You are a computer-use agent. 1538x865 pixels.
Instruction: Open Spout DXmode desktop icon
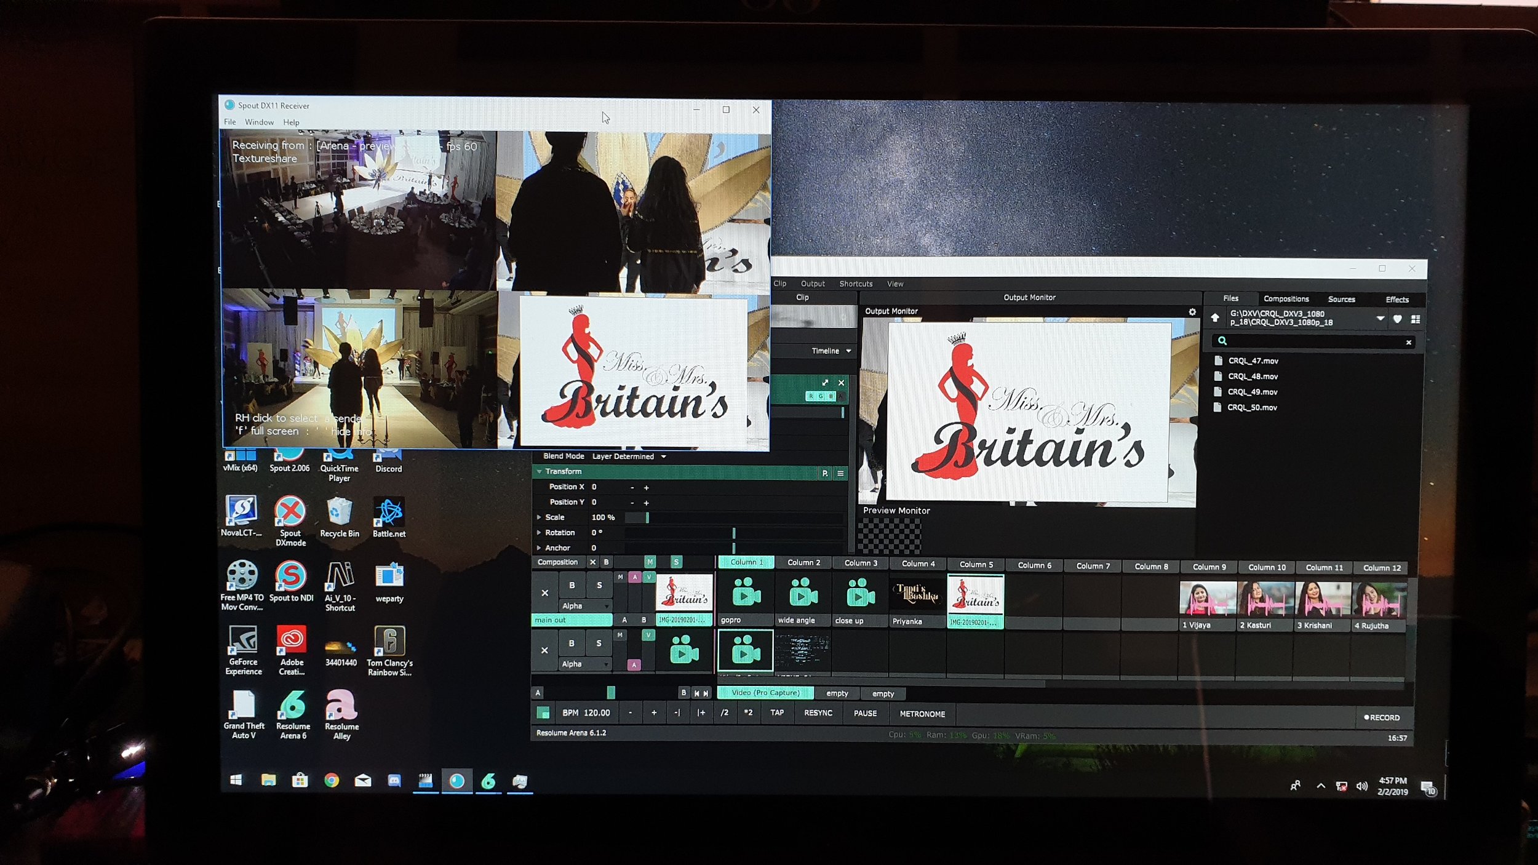290,521
